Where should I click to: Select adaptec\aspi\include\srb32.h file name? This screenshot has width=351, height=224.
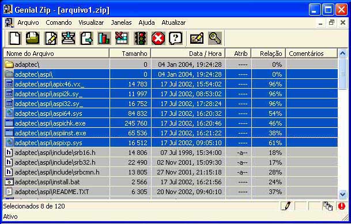click(55, 162)
